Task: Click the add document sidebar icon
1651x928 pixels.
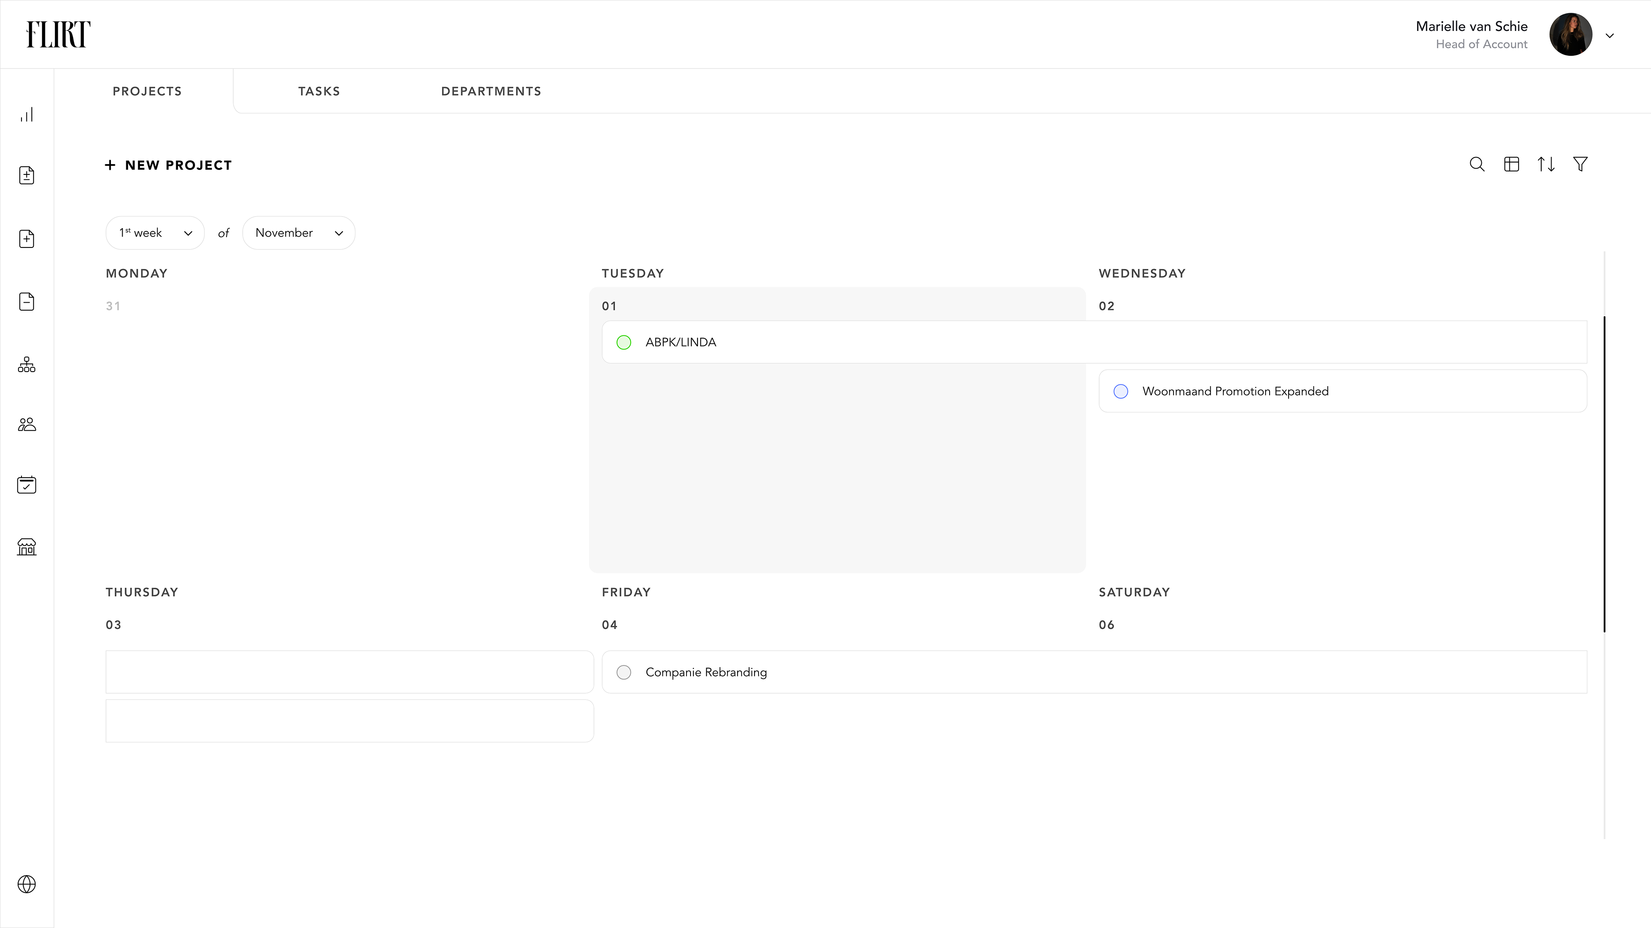Action: point(26,239)
